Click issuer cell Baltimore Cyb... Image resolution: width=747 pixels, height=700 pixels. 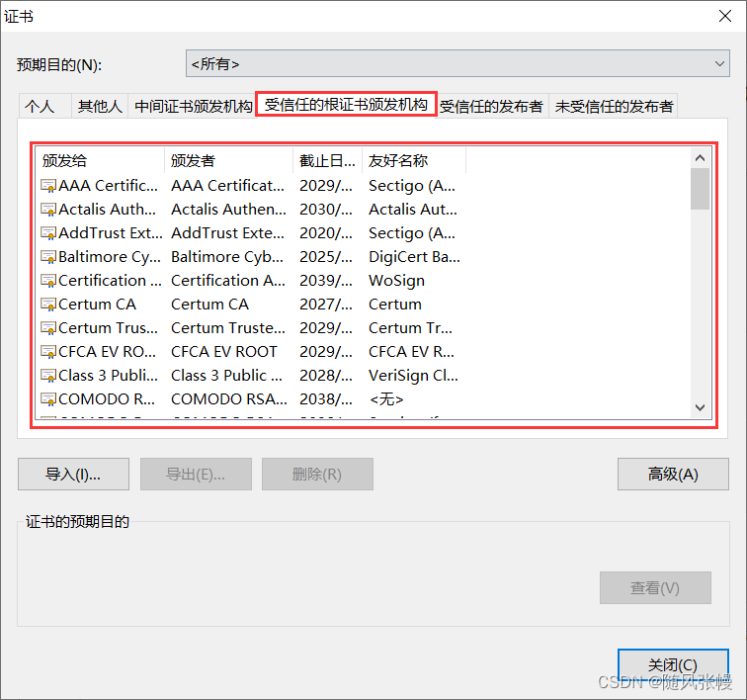coord(227,257)
